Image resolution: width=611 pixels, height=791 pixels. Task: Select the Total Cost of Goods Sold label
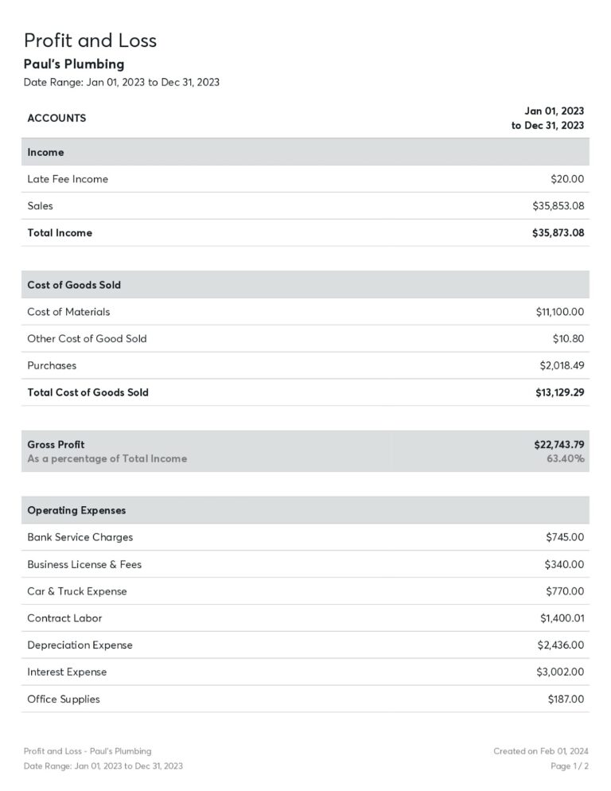[x=88, y=392]
